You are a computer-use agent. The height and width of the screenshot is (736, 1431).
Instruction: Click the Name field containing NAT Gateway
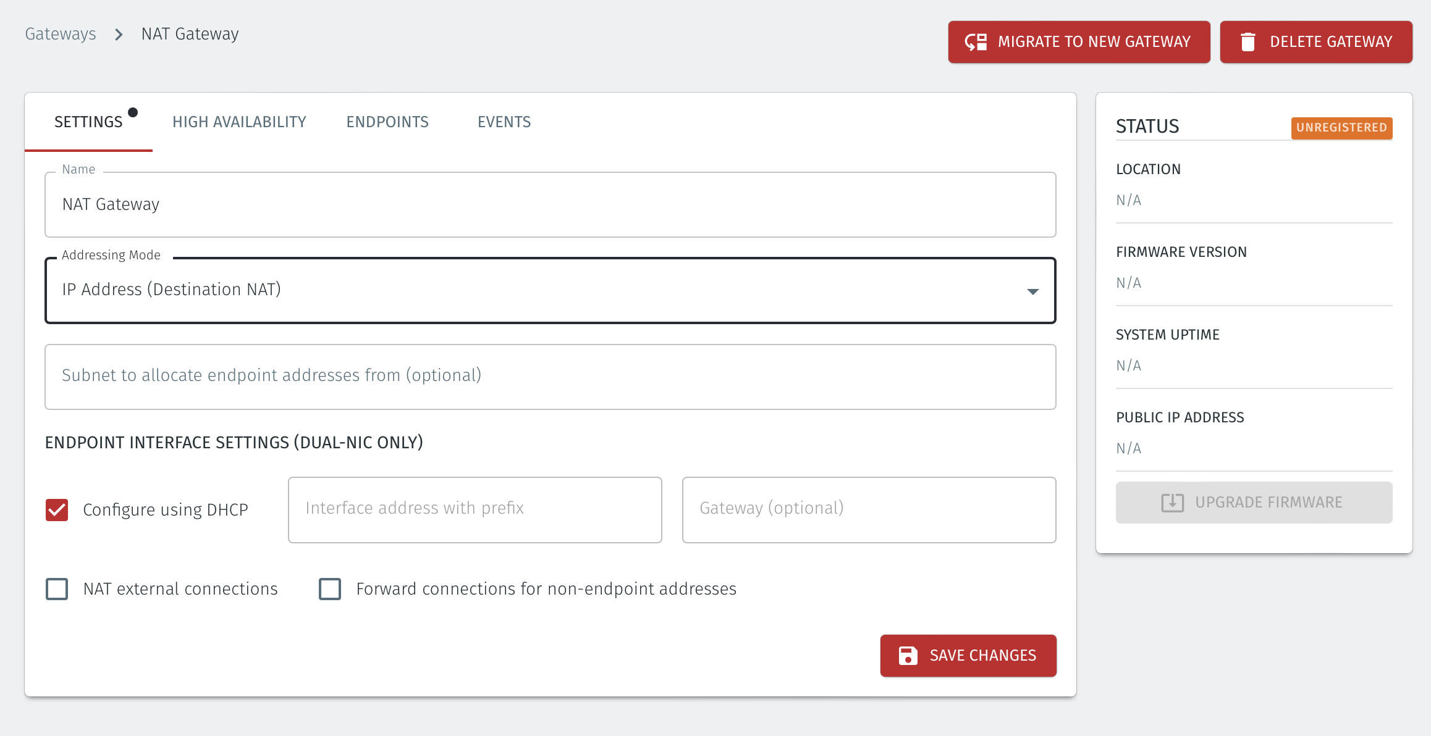pos(550,204)
